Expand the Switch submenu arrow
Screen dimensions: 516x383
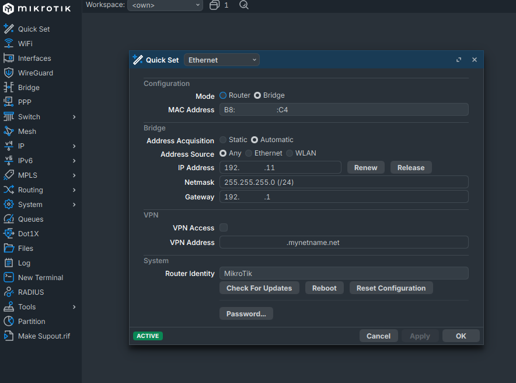74,117
